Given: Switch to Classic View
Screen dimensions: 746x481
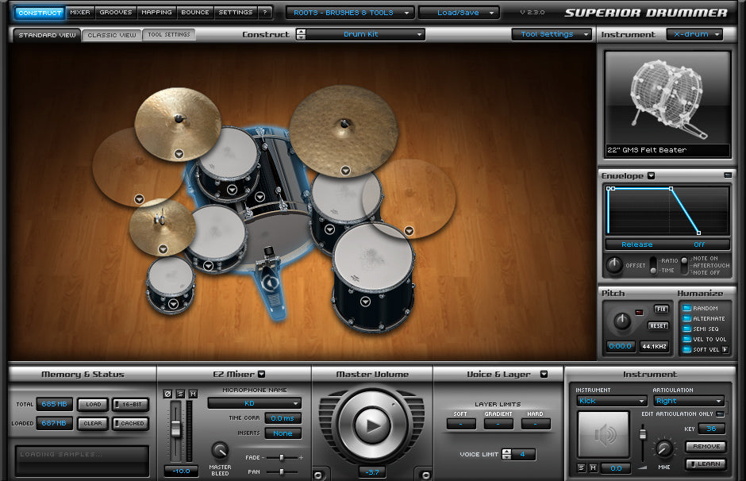Looking at the screenshot, I should tap(111, 34).
